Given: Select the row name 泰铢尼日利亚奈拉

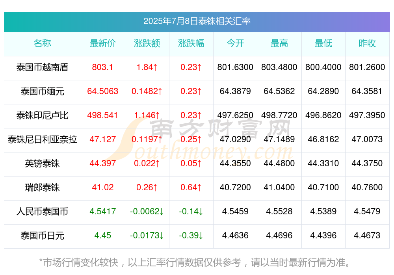Looking at the screenshot, I should pyautogui.click(x=42, y=139).
